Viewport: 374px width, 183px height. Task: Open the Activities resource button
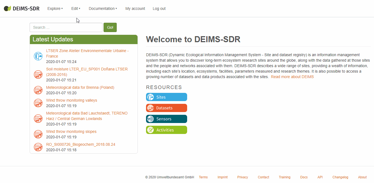(166, 130)
